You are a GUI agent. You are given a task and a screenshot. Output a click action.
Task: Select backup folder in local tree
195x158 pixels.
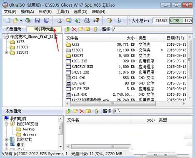[29, 129]
